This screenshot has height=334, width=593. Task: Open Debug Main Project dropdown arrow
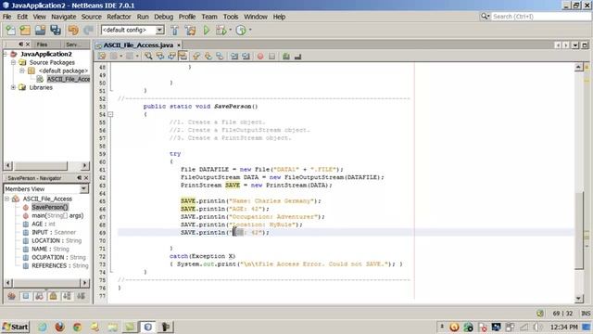tap(230, 30)
